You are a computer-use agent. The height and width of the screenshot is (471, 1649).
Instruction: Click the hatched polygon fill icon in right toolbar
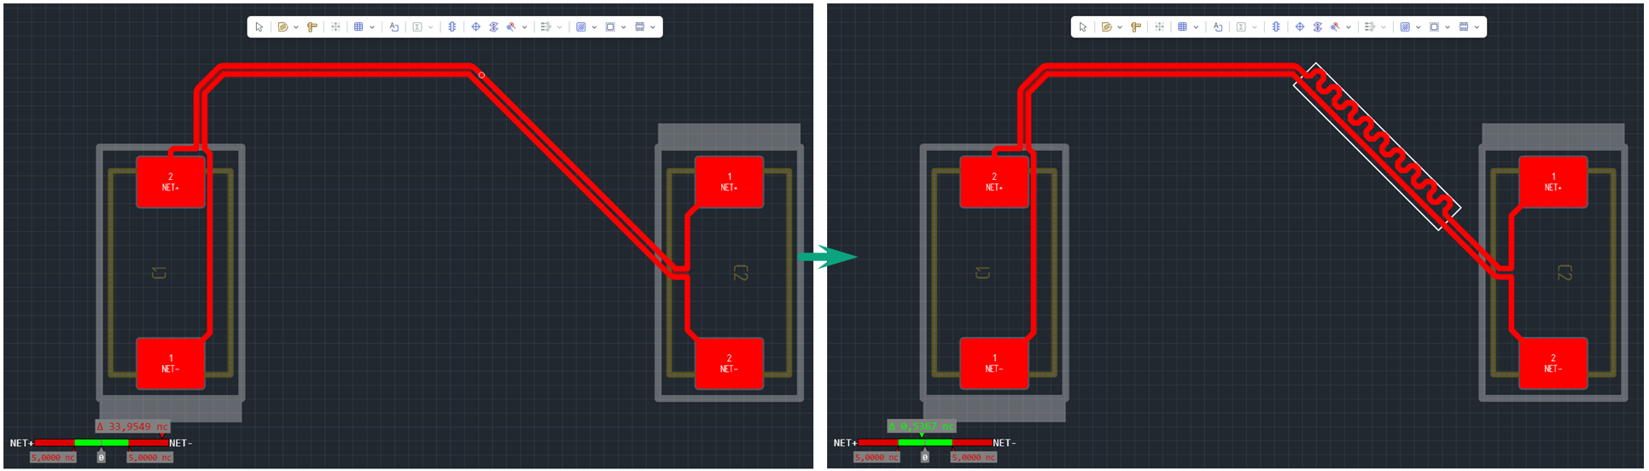[1405, 27]
